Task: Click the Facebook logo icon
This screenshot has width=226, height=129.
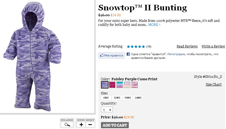Action: pos(128,54)
